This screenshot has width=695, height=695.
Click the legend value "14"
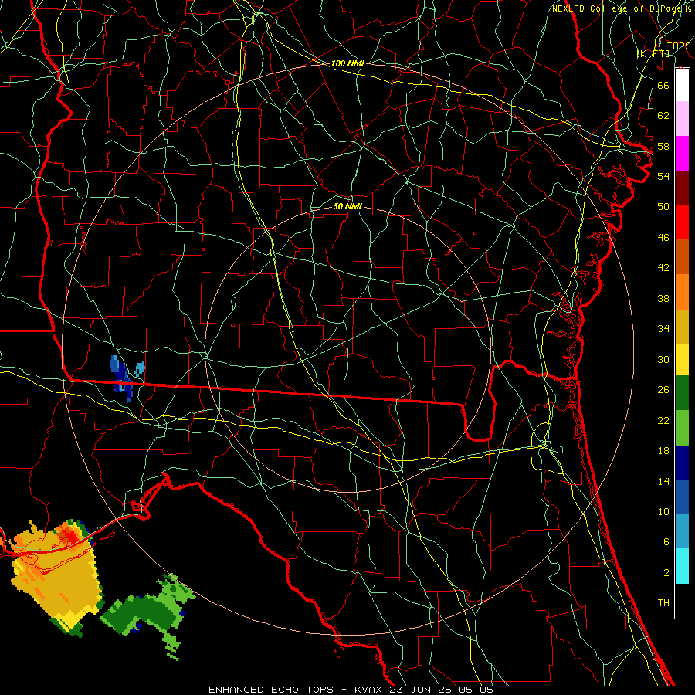[663, 481]
